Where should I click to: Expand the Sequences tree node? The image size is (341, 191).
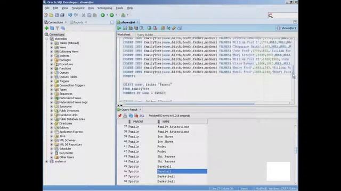(52, 94)
